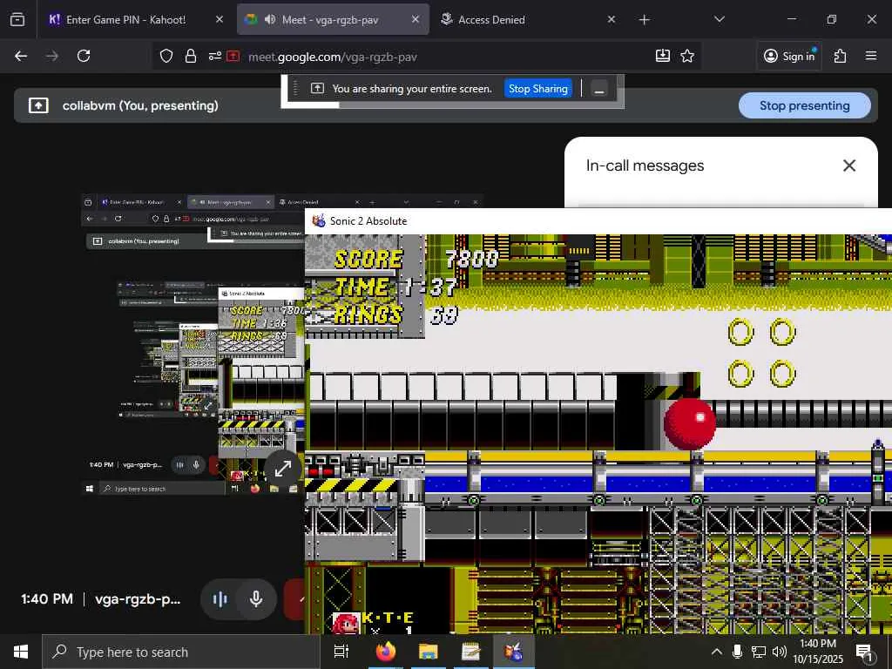Reload the current page
The width and height of the screenshot is (892, 669).
tap(84, 56)
